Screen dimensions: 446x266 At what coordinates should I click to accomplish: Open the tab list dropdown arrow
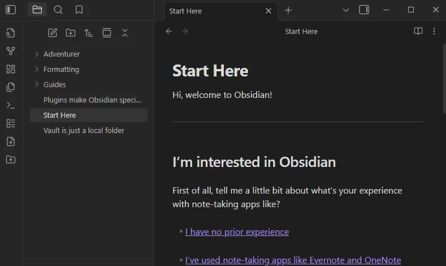point(346,10)
